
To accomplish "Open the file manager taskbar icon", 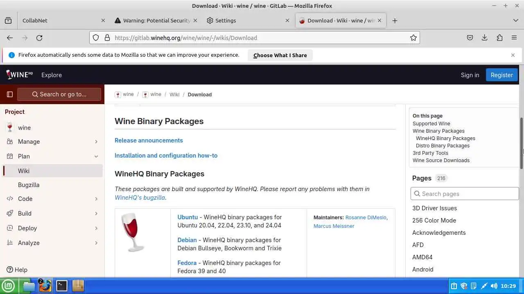I will coord(29,286).
